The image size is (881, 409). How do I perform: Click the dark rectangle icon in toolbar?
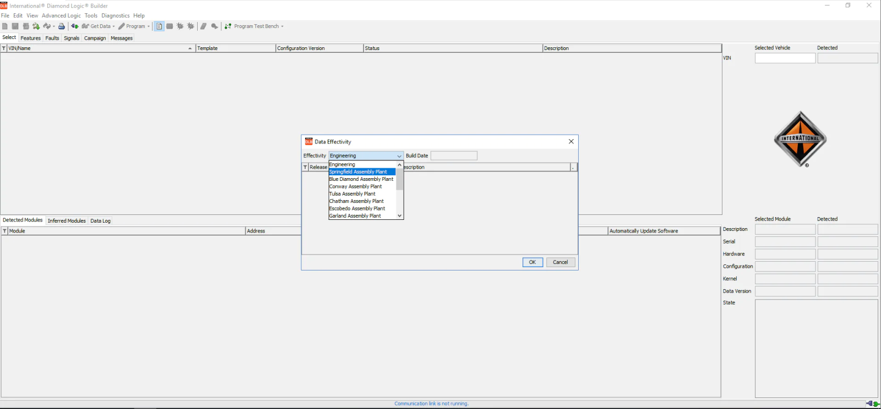pos(170,26)
